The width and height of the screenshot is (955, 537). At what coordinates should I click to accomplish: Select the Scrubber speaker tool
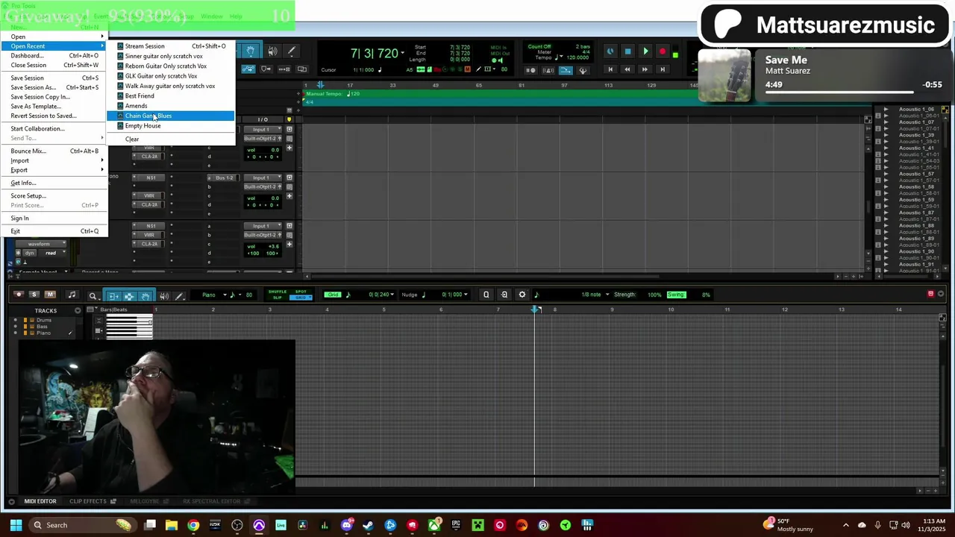tap(272, 51)
